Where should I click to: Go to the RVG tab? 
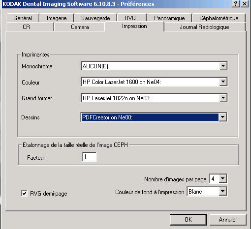coord(130,18)
